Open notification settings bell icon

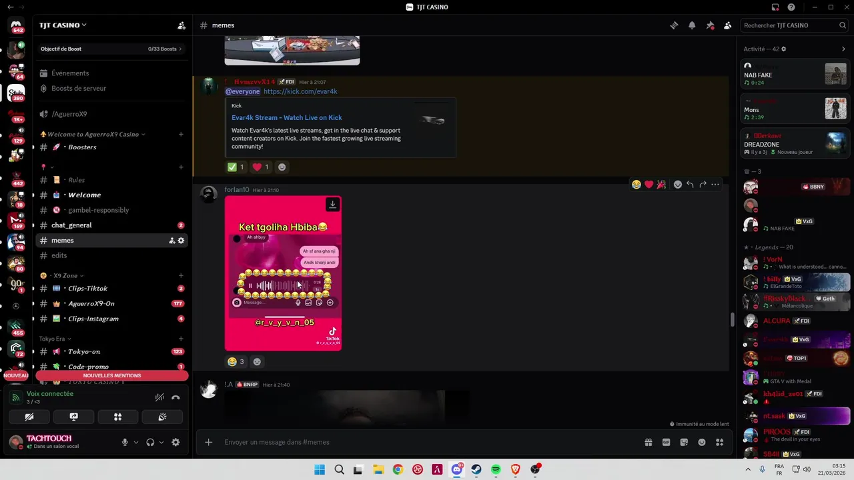pyautogui.click(x=692, y=25)
